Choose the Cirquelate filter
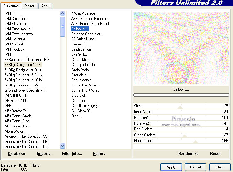233x172 pixels. click(x=79, y=75)
